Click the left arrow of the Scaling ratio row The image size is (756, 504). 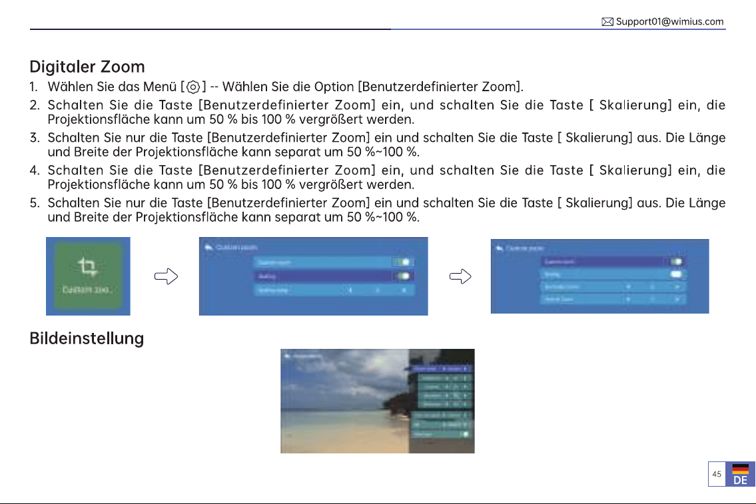[350, 290]
